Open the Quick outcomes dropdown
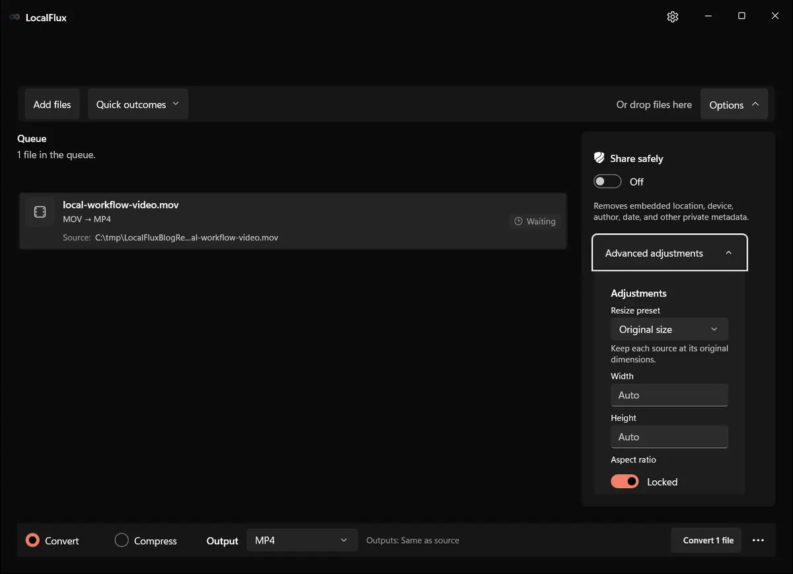 (137, 104)
